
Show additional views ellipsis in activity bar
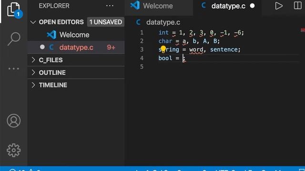point(14,68)
